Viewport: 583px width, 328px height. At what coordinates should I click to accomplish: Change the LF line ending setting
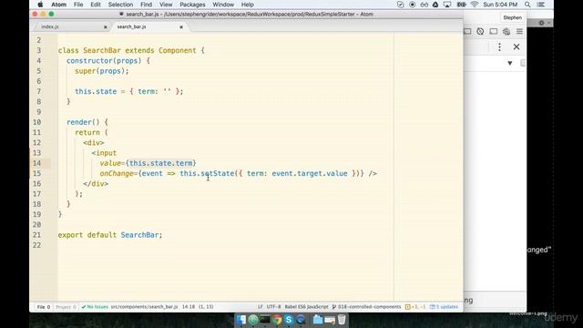(x=261, y=307)
